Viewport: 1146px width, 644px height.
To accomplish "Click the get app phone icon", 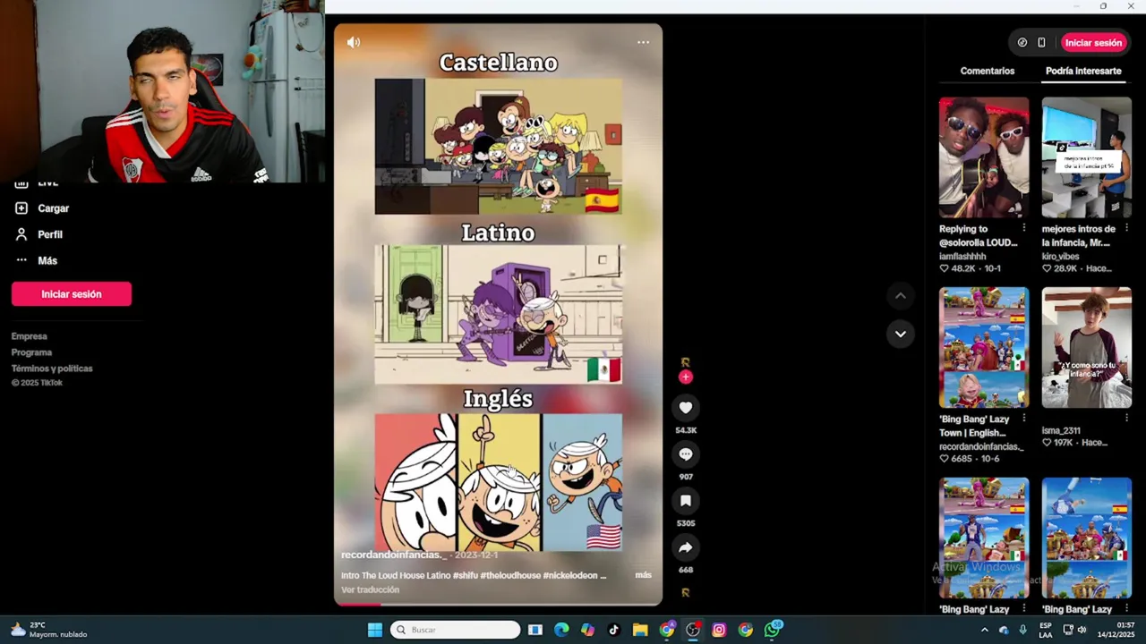I will coord(1041,42).
